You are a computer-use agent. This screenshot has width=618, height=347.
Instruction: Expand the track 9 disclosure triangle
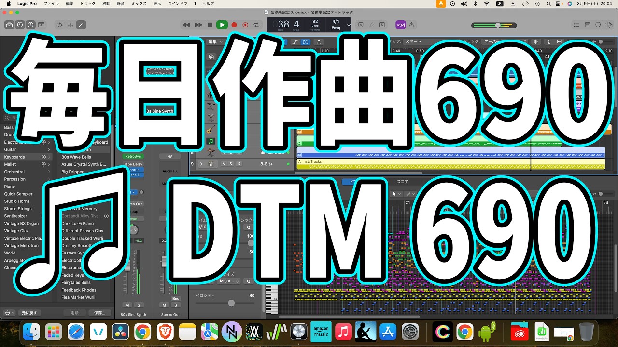201,164
